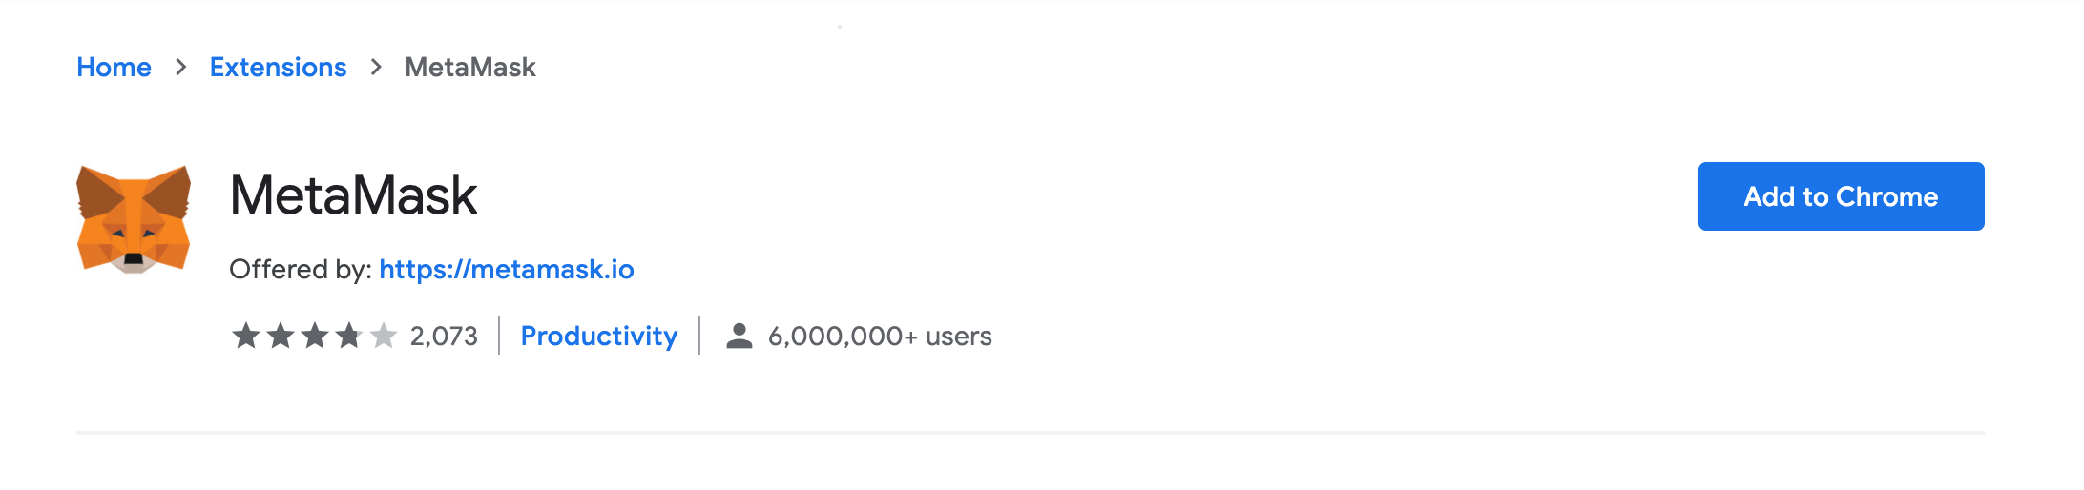Click the fifth gray rating star
Viewport: 2084px width, 490px height.
[x=384, y=336]
